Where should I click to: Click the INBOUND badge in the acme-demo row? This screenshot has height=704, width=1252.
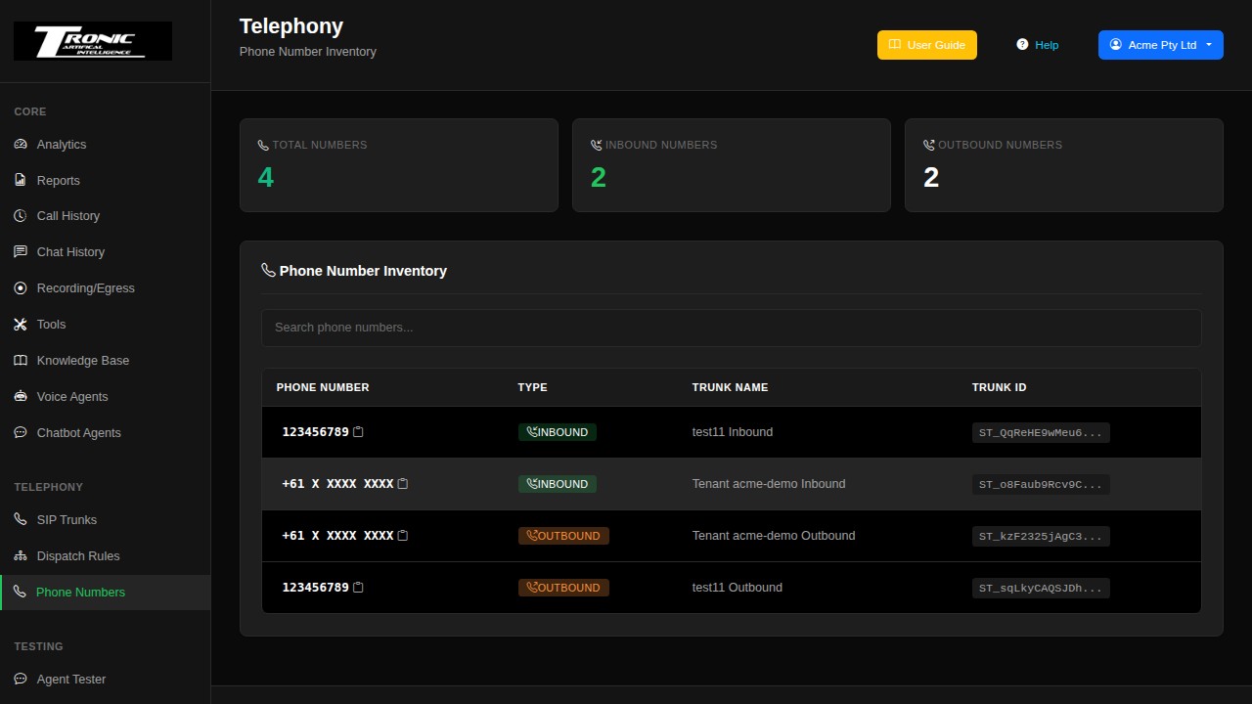(558, 484)
